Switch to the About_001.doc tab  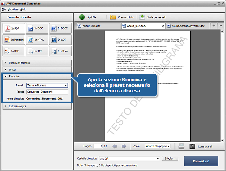(99, 26)
